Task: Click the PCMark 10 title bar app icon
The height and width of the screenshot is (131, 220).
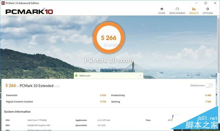Action: (x=3, y=3)
